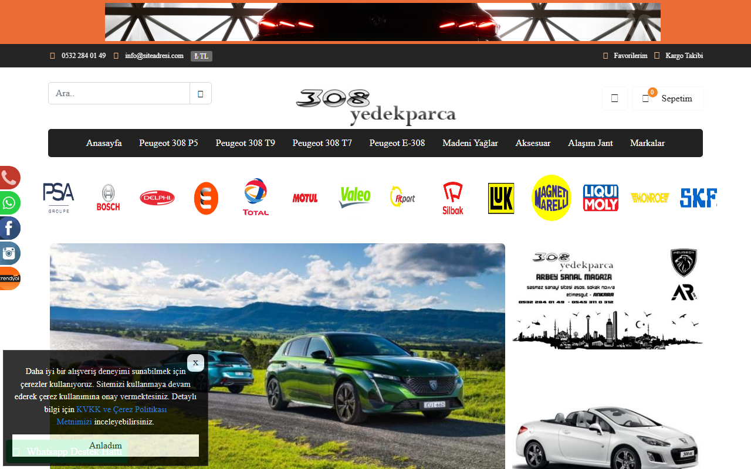Select the Valeo brand logo
751x469 pixels.
click(354, 198)
